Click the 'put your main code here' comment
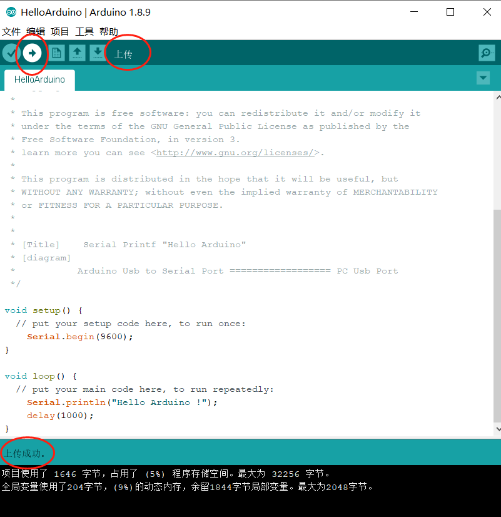This screenshot has width=501, height=517. pyautogui.click(x=145, y=389)
